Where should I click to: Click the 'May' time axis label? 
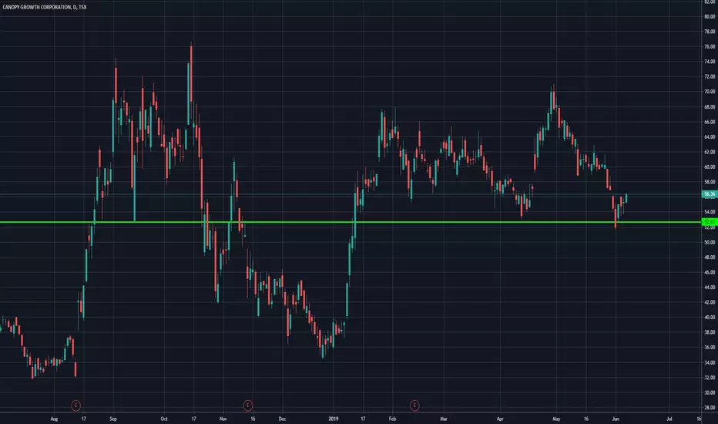tap(556, 419)
